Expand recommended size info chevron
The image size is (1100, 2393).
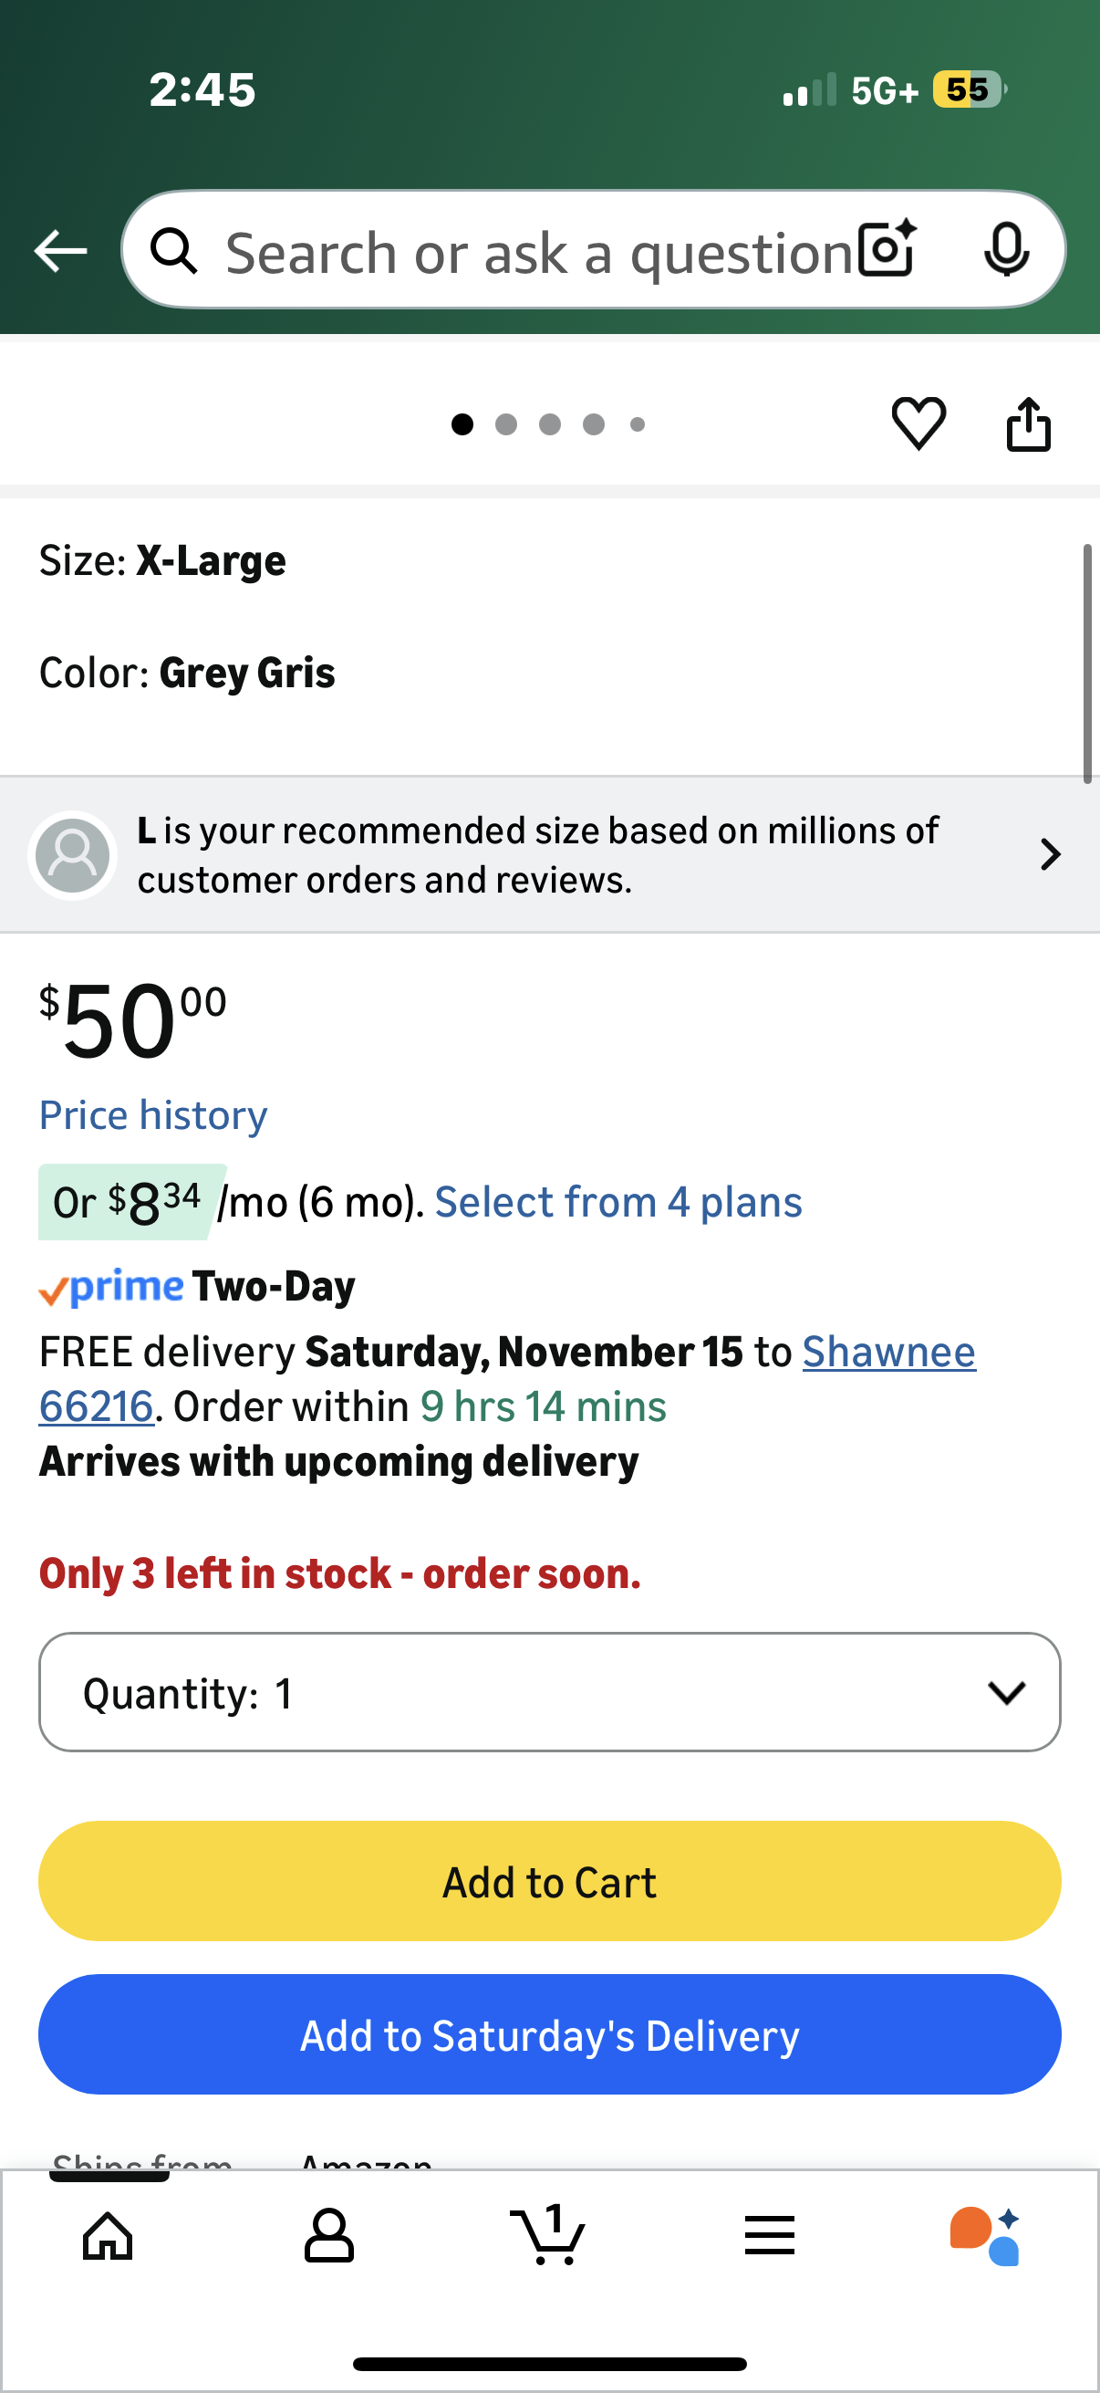tap(1050, 854)
